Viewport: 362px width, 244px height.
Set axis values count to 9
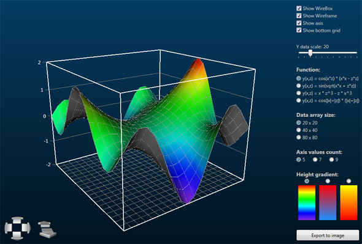tap(331, 160)
